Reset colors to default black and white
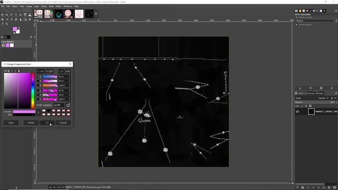Image resolution: width=338 pixels, height=190 pixels. point(14,33)
